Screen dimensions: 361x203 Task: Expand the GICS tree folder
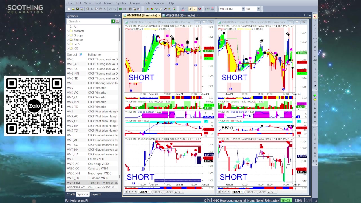coord(68,44)
